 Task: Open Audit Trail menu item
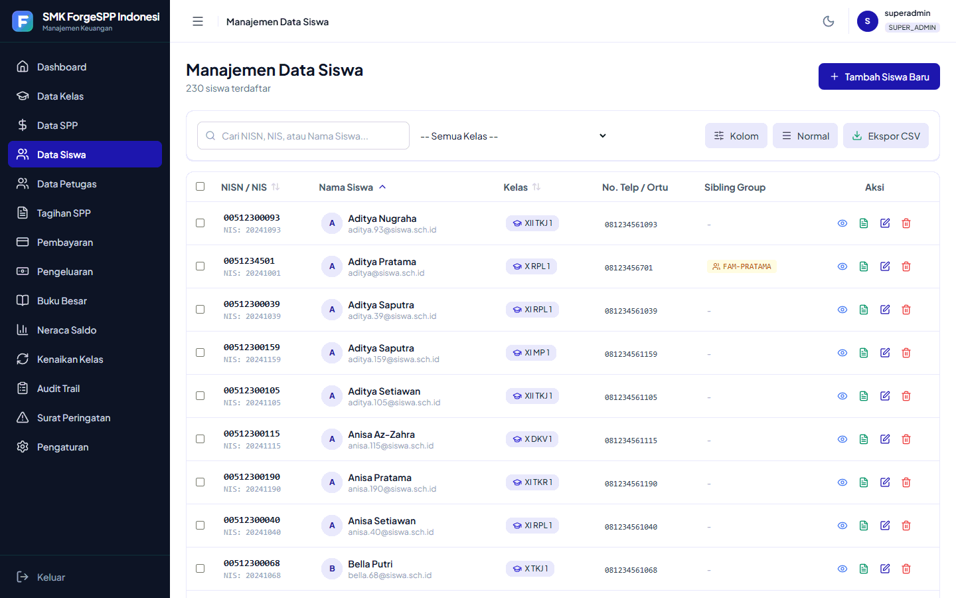[x=85, y=389]
